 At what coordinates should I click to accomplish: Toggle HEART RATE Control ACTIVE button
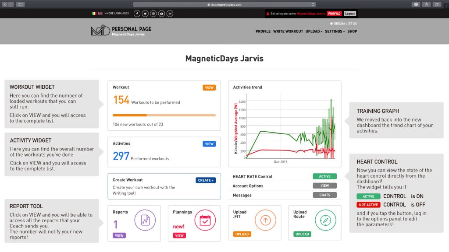325,176
